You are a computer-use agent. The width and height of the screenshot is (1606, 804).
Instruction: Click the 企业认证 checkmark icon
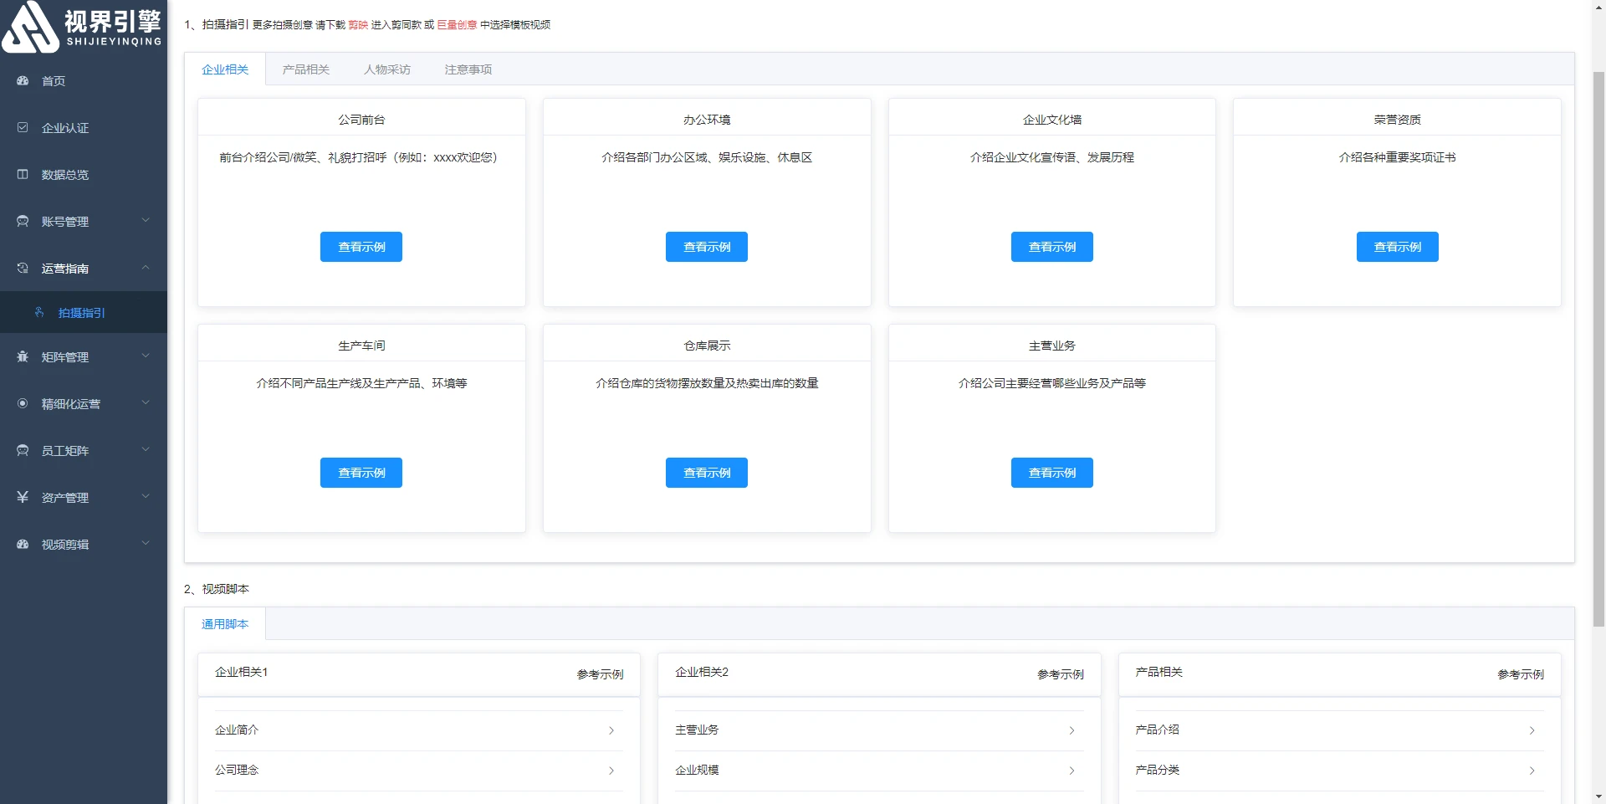coord(23,128)
